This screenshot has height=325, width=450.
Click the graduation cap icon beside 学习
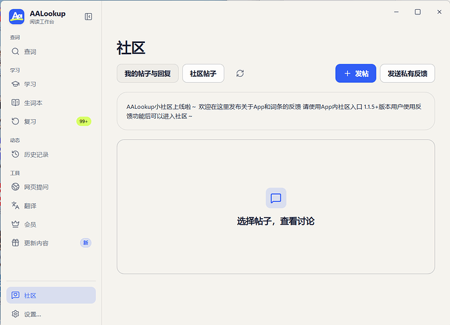[15, 84]
